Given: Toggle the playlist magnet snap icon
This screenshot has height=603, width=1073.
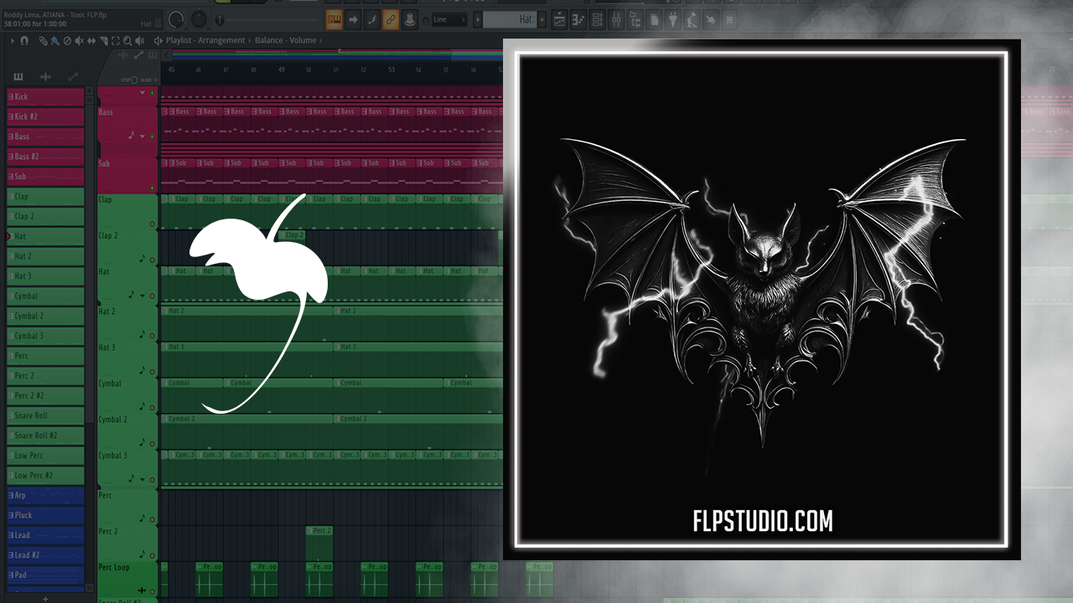Looking at the screenshot, I should pos(24,40).
